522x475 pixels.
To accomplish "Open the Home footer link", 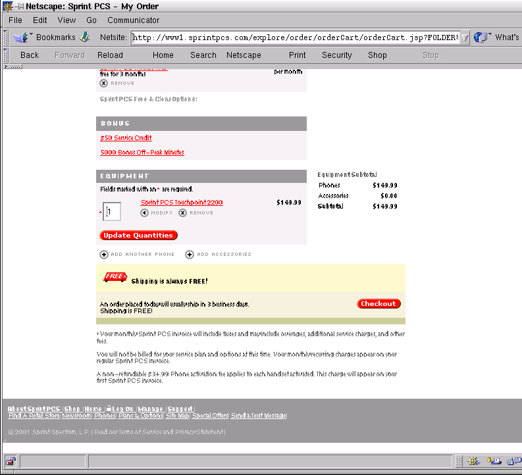I will pos(93,409).
